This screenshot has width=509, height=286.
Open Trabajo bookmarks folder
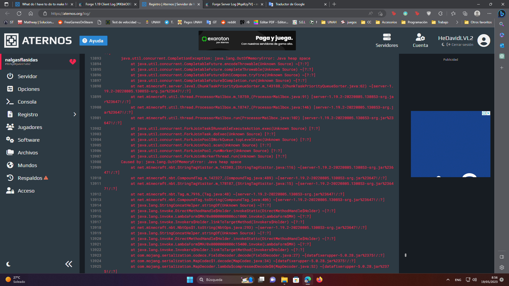click(x=440, y=22)
